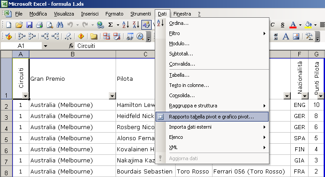Click the AutoSum sigma icon
The height and width of the screenshot is (177, 325).
(x=110, y=25)
